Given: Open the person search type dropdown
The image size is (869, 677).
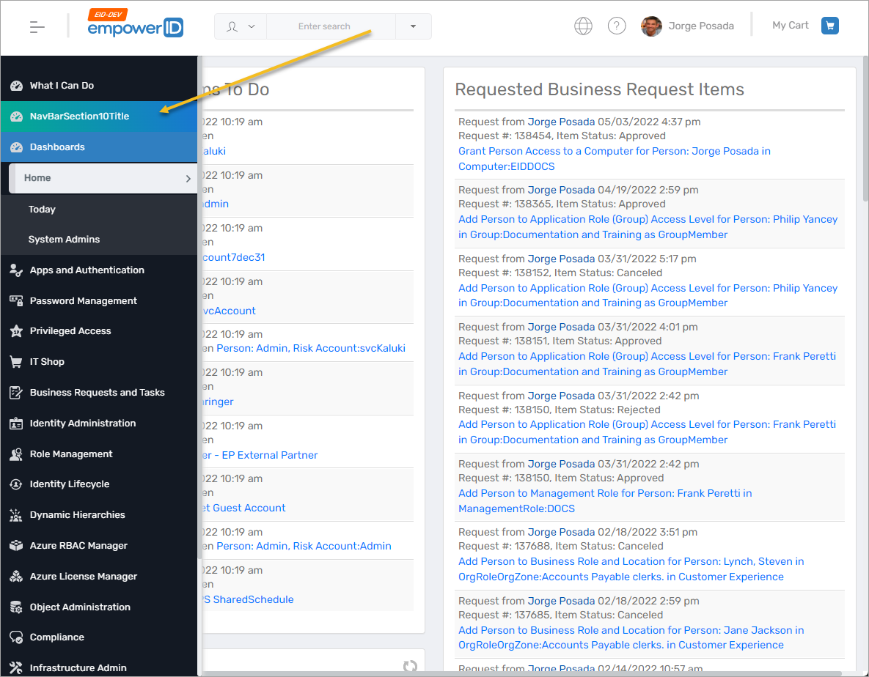Looking at the screenshot, I should [x=241, y=26].
